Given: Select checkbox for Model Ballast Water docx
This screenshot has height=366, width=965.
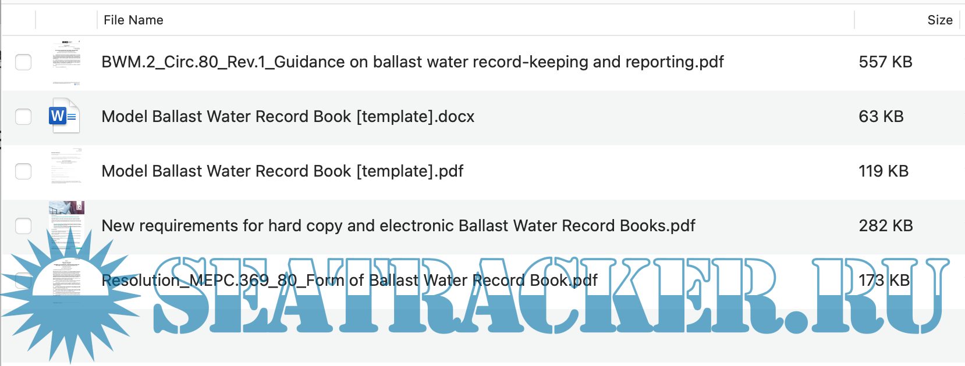Looking at the screenshot, I should click(23, 117).
